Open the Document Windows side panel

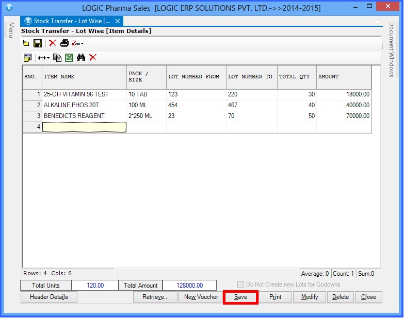(392, 49)
